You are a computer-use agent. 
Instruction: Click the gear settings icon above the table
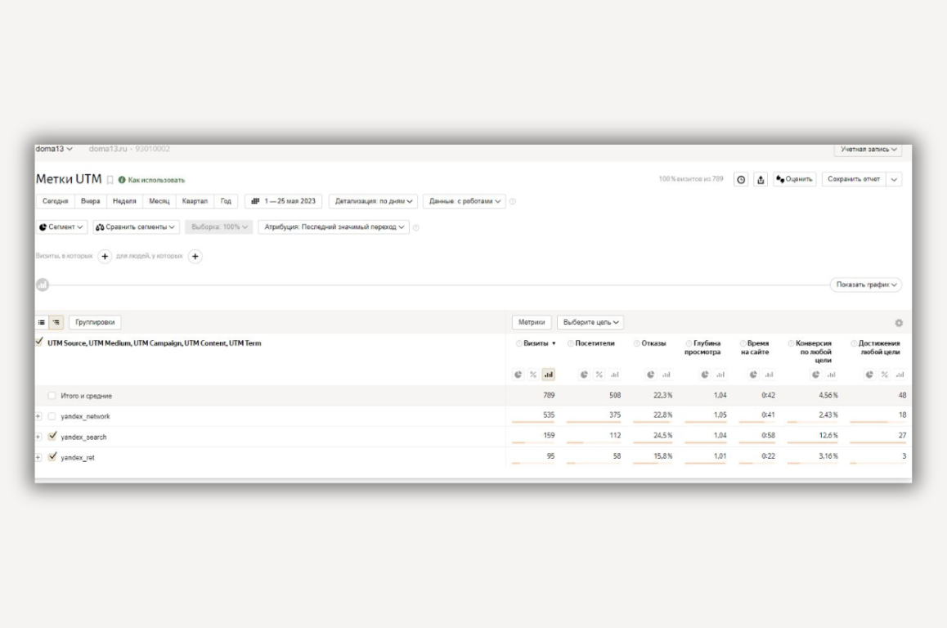(899, 323)
